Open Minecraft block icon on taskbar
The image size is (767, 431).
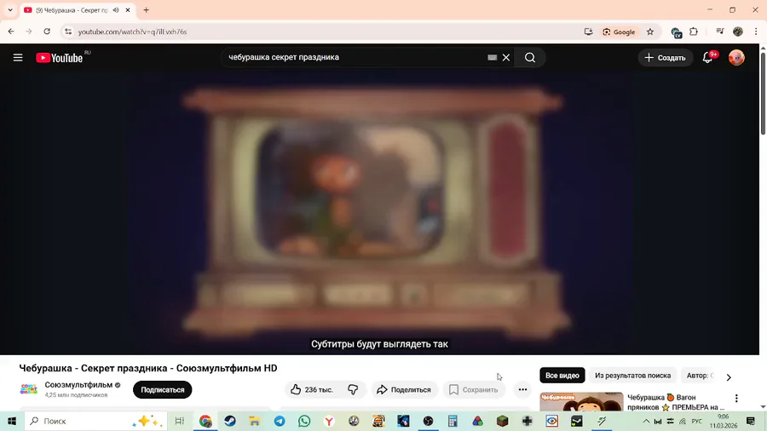point(502,421)
